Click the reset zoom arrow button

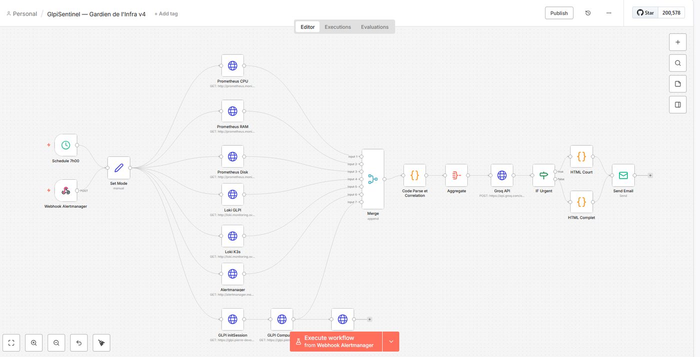click(x=79, y=343)
